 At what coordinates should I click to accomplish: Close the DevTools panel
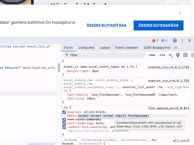(189, 40)
